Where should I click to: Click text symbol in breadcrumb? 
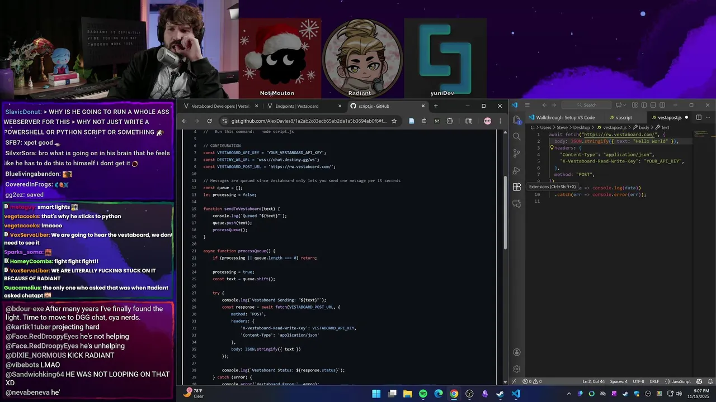(662, 127)
